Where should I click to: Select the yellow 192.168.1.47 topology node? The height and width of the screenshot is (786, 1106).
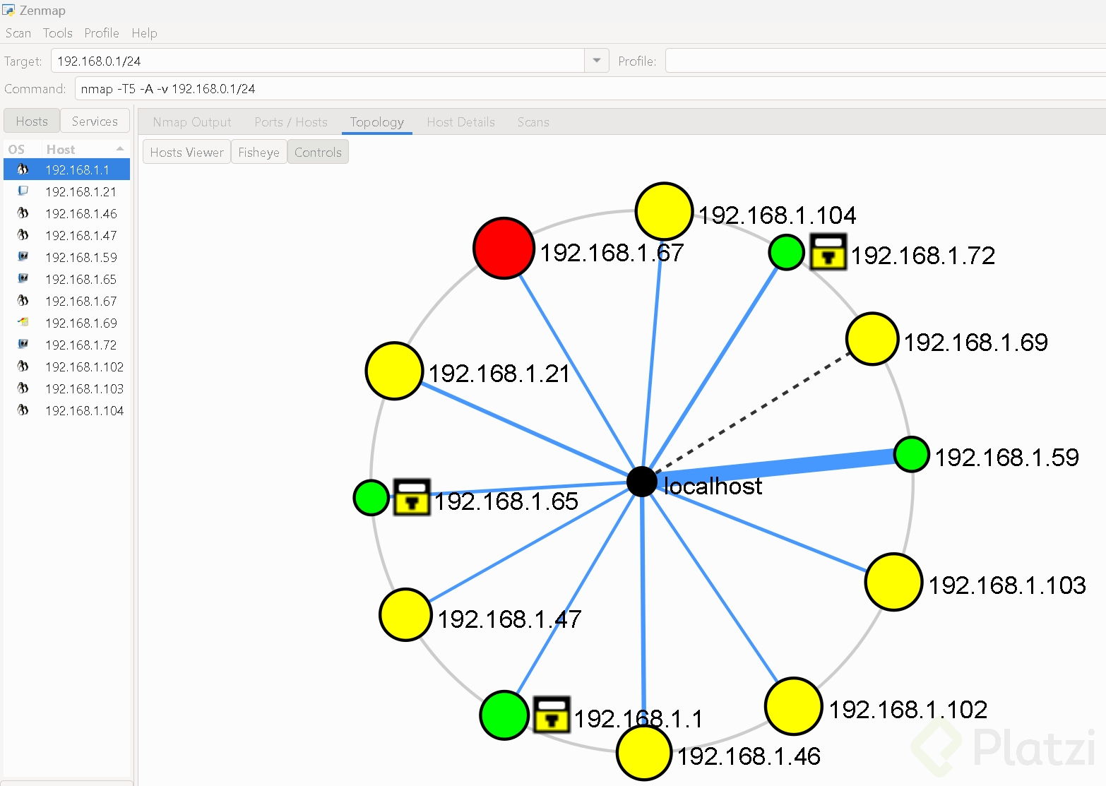[x=405, y=614]
